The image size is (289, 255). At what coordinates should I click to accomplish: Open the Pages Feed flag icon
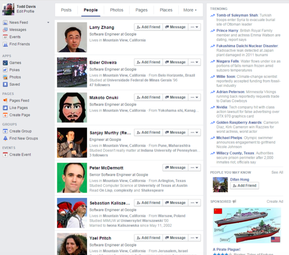click(x=5, y=100)
